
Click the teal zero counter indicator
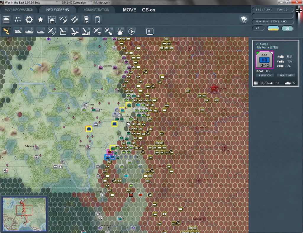[287, 28]
